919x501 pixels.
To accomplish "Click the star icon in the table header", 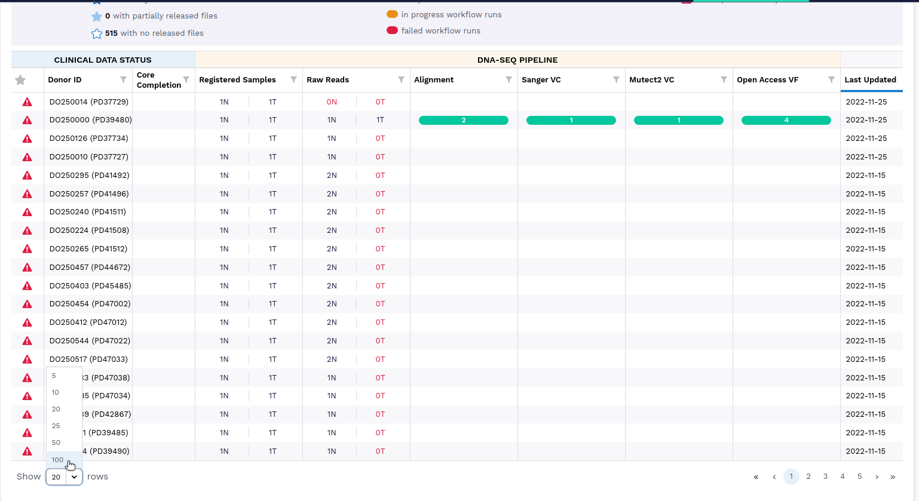I will point(20,79).
